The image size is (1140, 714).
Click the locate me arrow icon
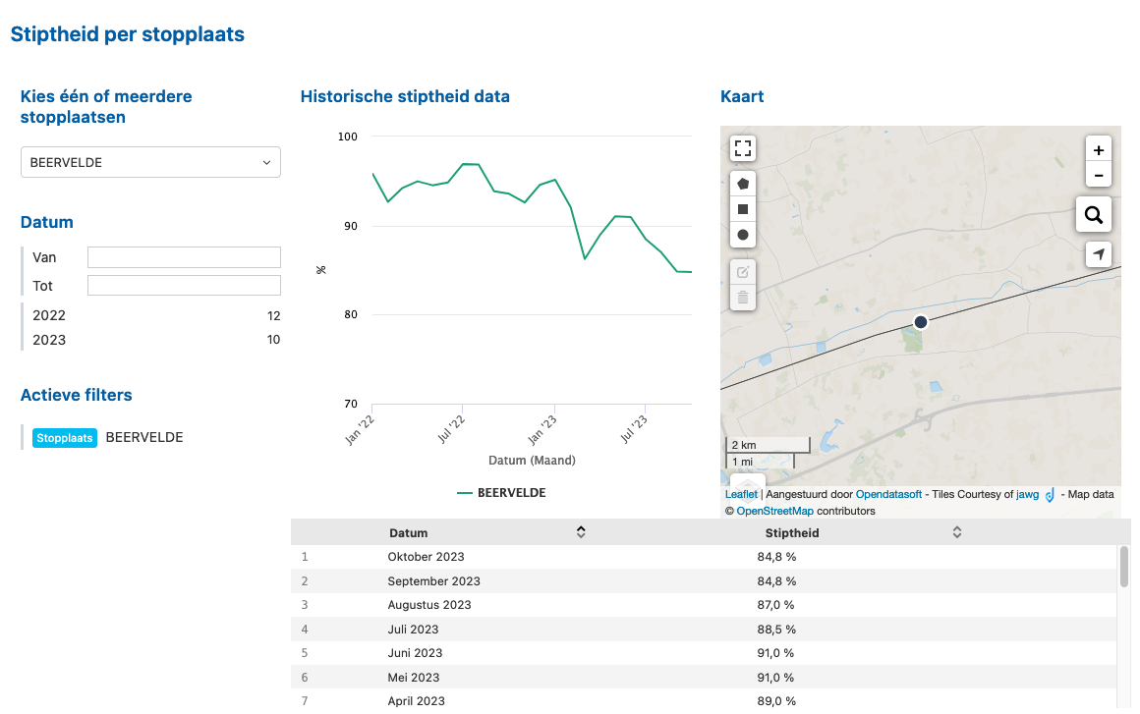click(1098, 254)
